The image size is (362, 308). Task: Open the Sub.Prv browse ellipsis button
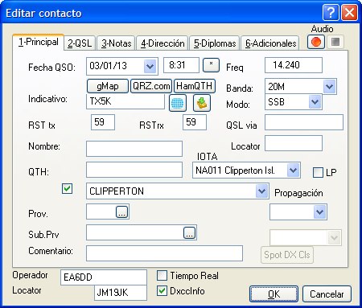pyautogui.click(x=189, y=232)
